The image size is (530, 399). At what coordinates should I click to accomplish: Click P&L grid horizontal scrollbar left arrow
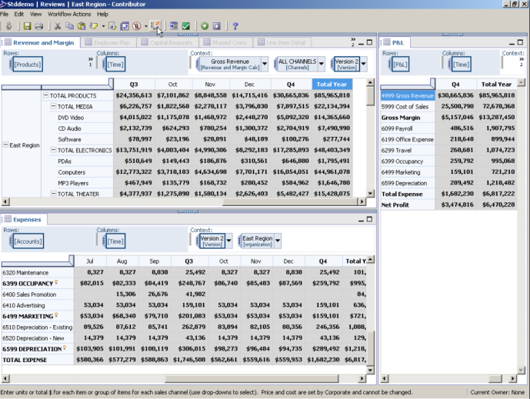point(385,378)
